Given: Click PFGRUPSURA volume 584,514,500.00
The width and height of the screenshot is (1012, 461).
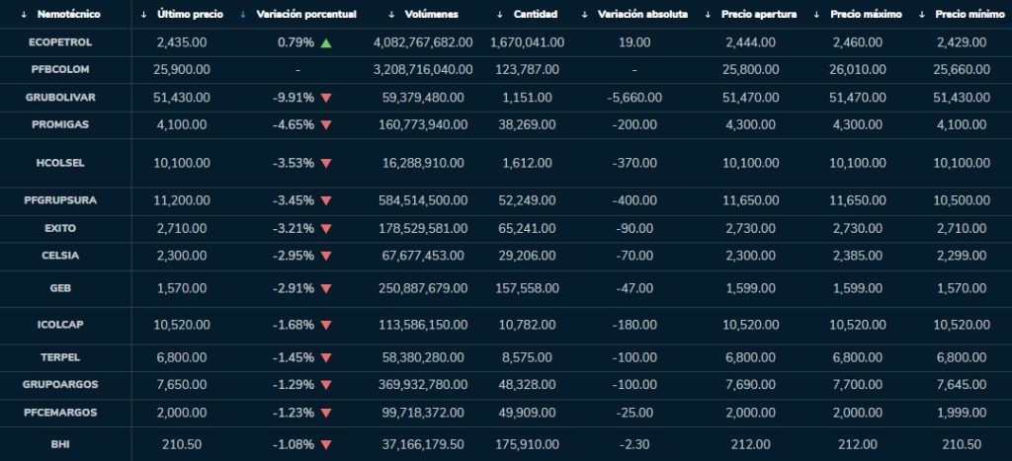Looking at the screenshot, I should [423, 201].
